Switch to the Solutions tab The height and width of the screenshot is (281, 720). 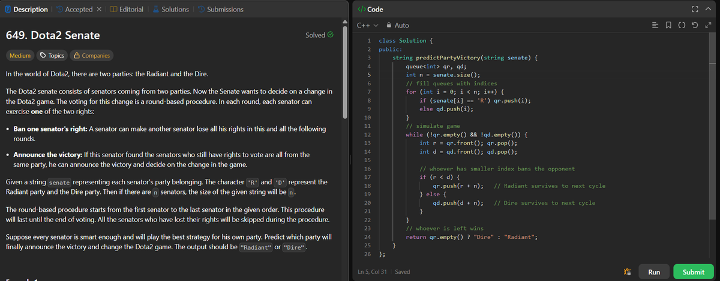pos(170,9)
